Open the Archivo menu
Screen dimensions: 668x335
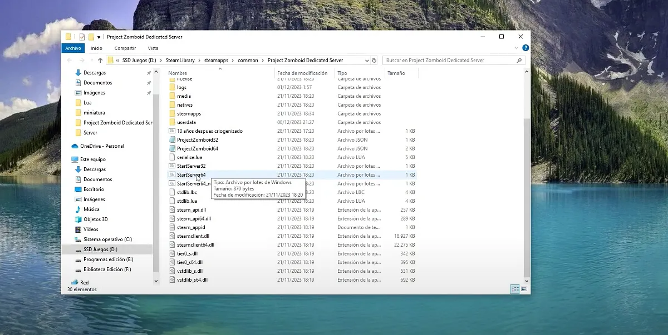coord(73,48)
